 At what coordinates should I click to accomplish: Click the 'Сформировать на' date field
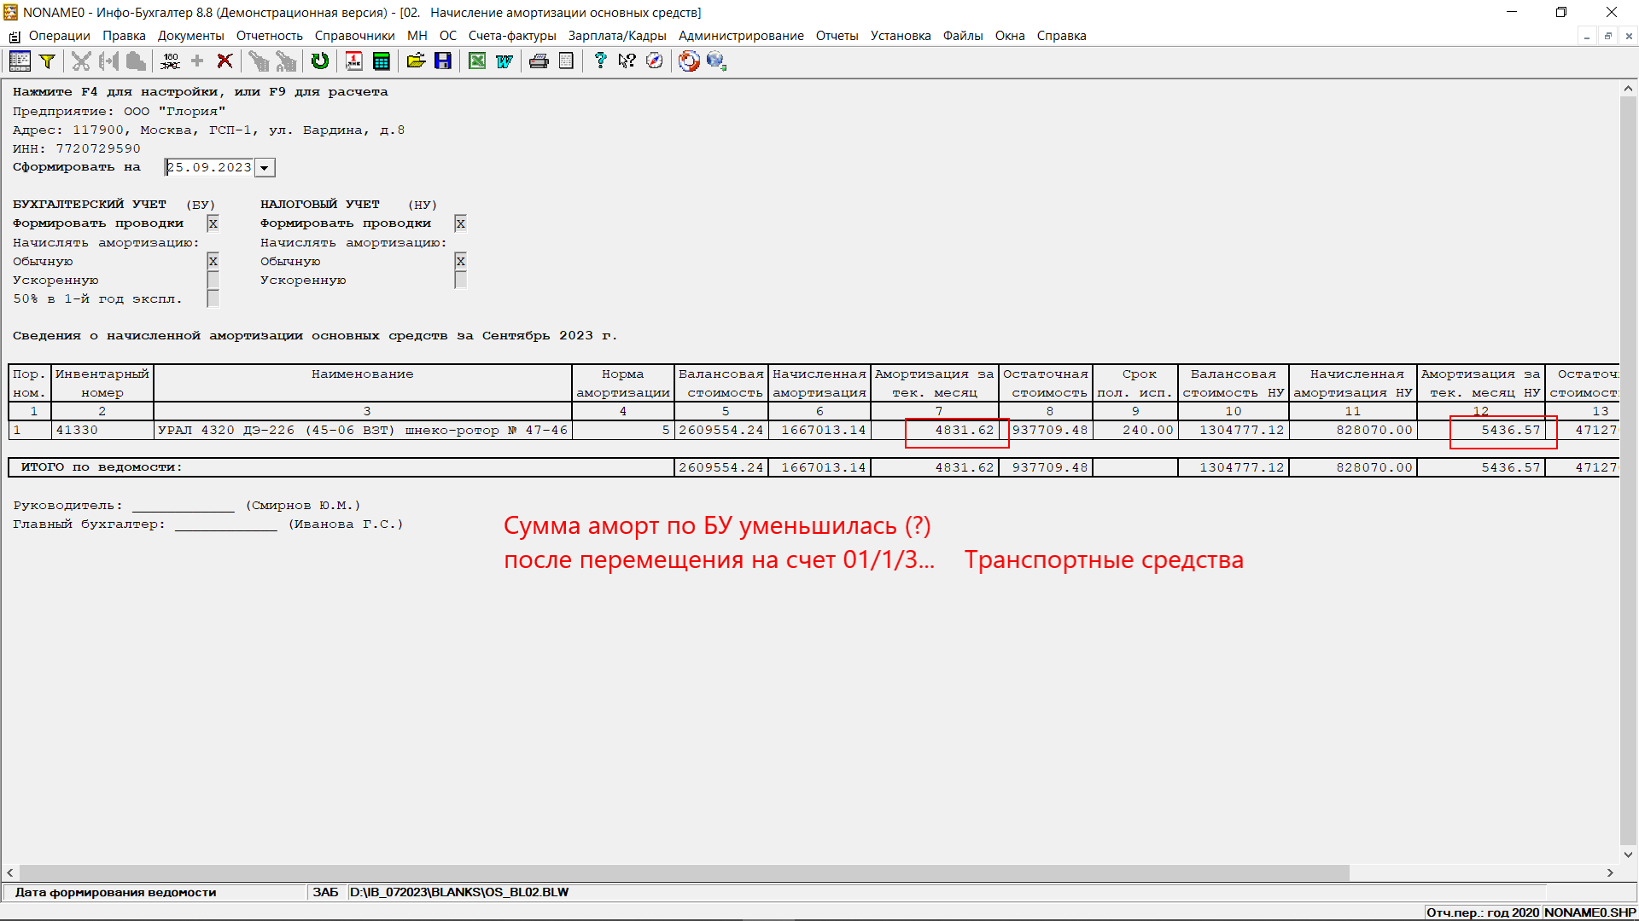point(210,168)
